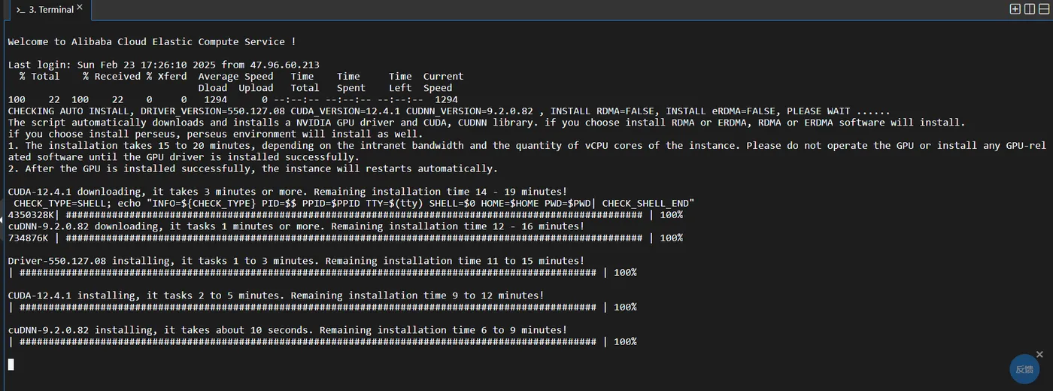Dismiss the floating feedback bubble

[x=1040, y=353]
